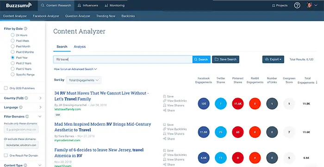Click Pinterest shares circle showing 65
The height and width of the screenshot is (167, 324).
pyautogui.click(x=238, y=132)
